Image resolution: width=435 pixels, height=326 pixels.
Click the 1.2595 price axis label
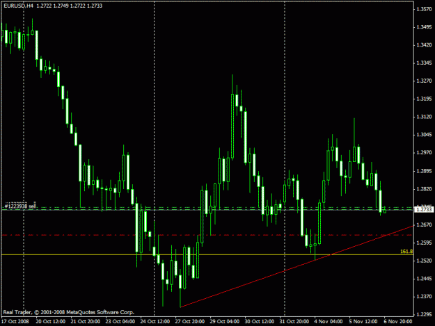(x=424, y=243)
